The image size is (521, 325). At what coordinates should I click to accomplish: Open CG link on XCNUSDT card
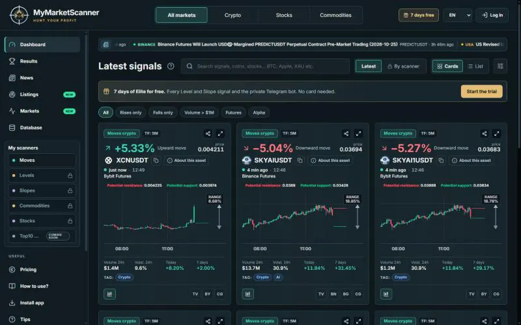(220, 294)
